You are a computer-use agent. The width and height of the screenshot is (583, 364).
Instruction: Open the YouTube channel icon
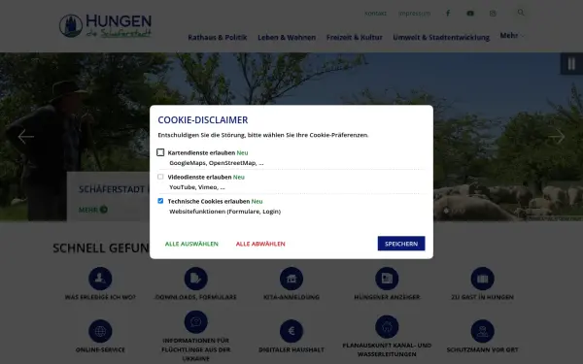pyautogui.click(x=470, y=14)
